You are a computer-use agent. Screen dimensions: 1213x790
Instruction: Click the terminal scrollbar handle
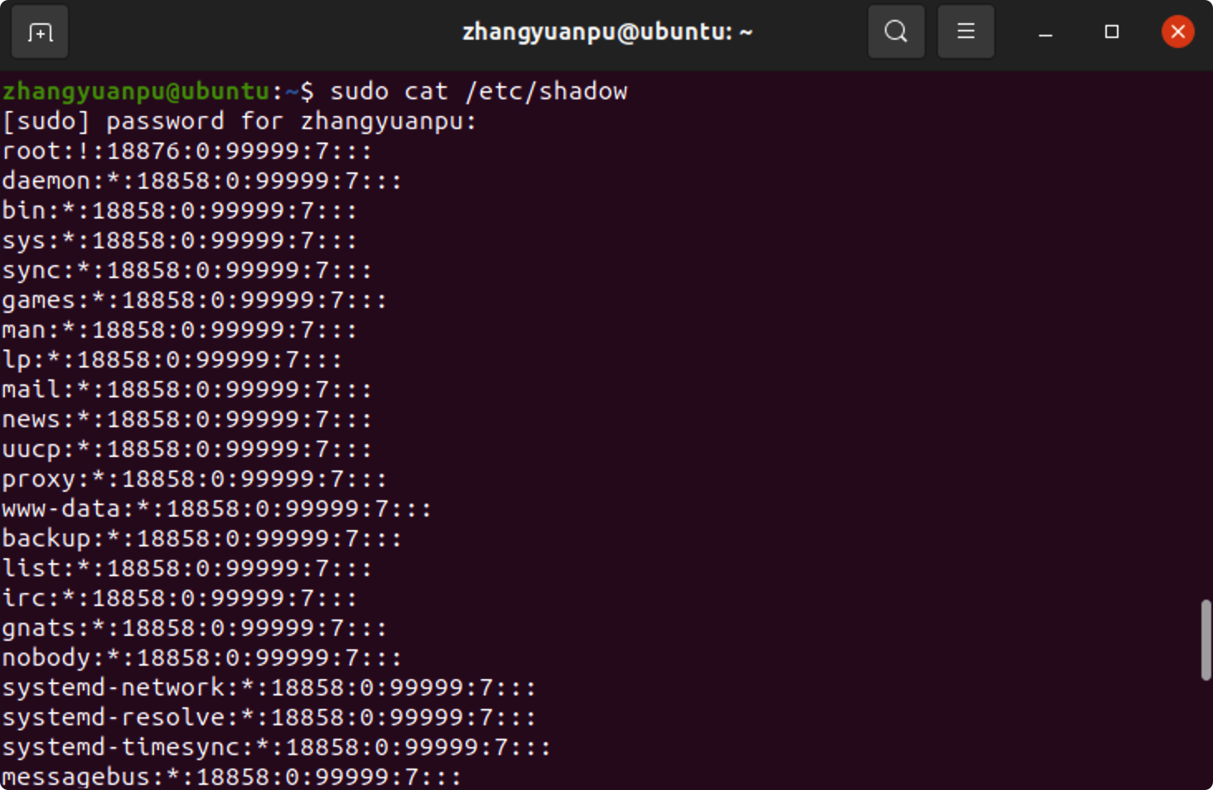coord(1206,640)
